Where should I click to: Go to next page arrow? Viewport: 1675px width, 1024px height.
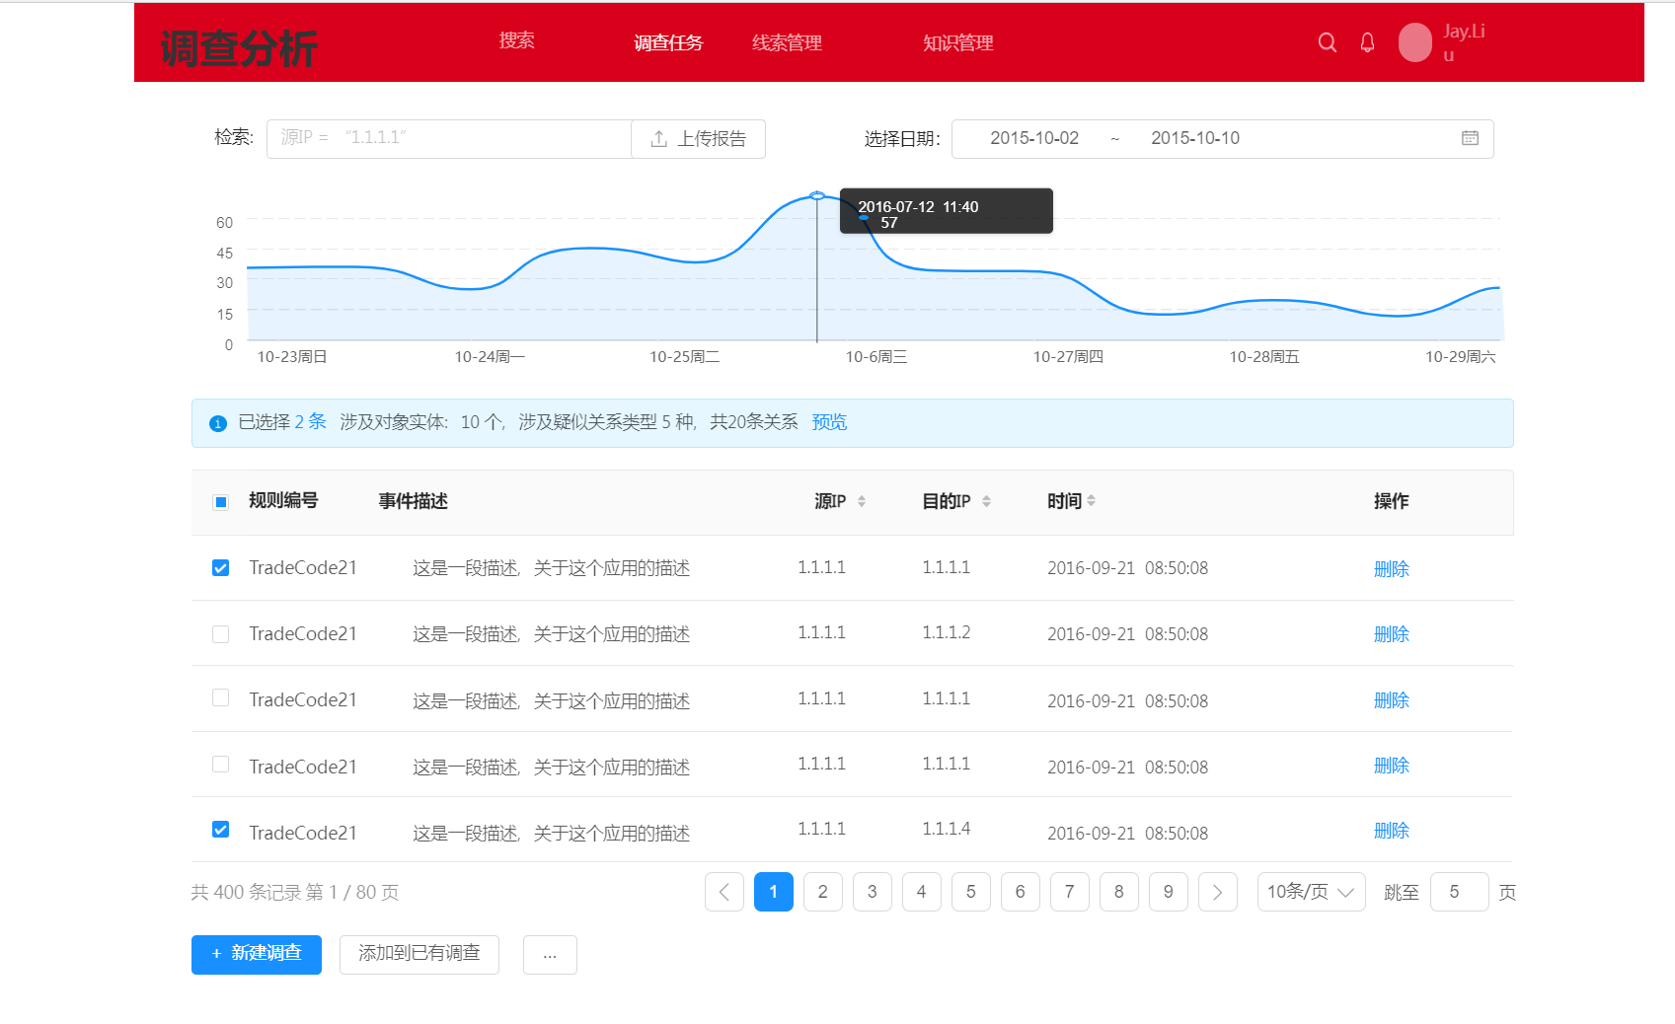[1218, 892]
